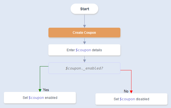Screen dimensions: 171x108
Task: Click the Yes branch label
Action: [46, 90]
